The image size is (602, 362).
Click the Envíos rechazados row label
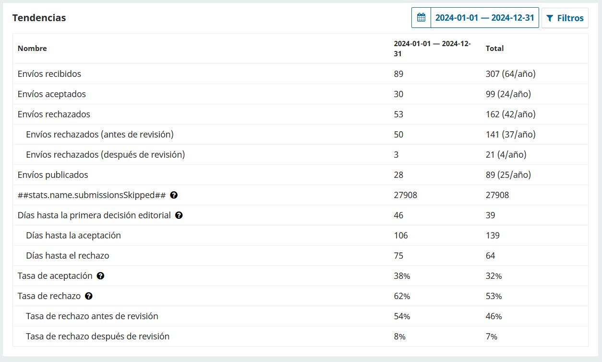tap(54, 114)
